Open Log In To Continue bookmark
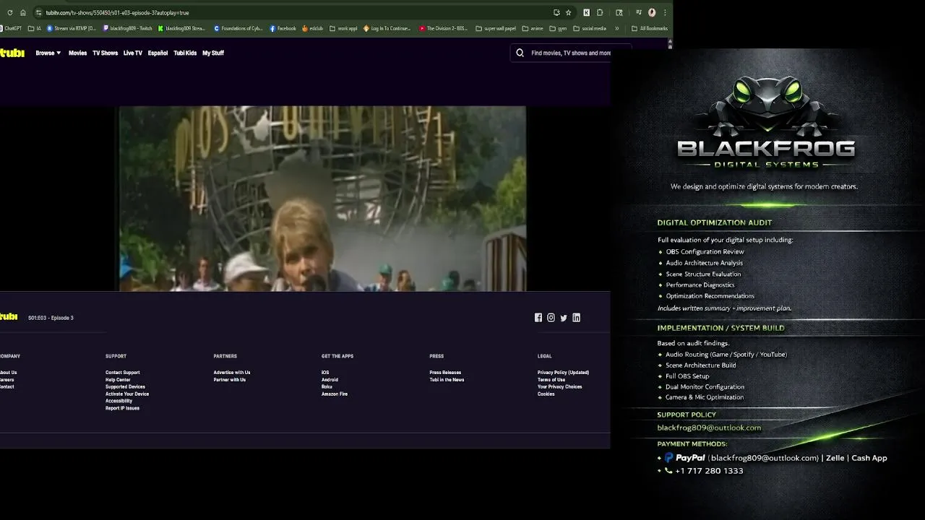Image resolution: width=925 pixels, height=520 pixels. click(387, 28)
